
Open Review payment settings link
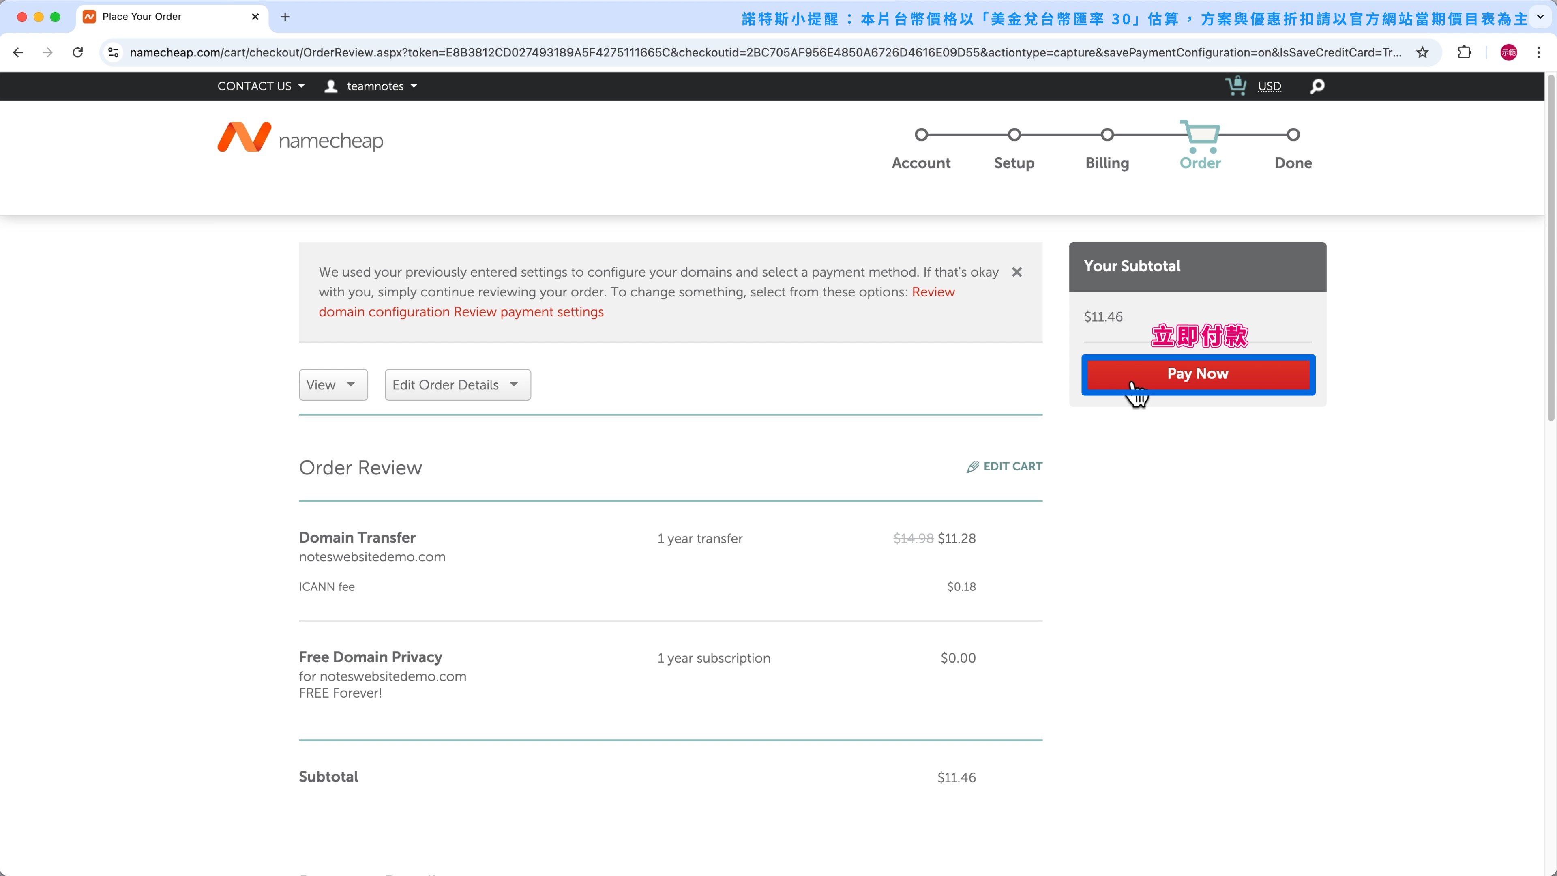coord(528,312)
